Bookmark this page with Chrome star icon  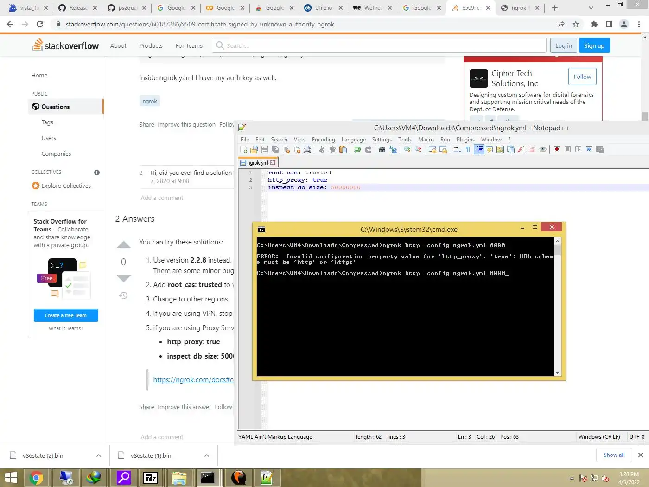pos(576,24)
